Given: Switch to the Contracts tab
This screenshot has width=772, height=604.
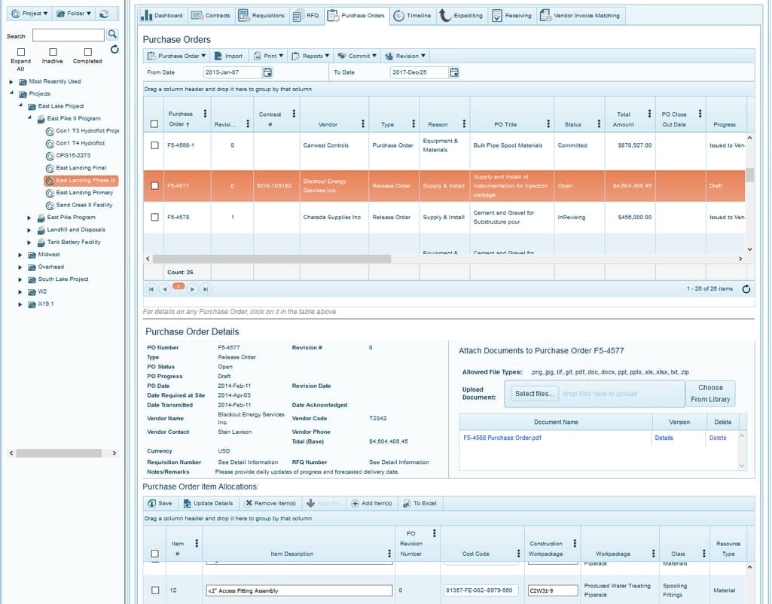Looking at the screenshot, I should coord(211,16).
